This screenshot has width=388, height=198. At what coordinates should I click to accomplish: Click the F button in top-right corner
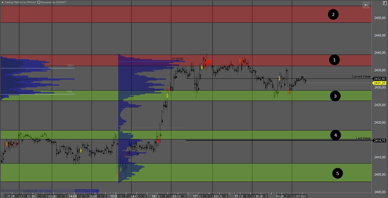tap(385, 3)
